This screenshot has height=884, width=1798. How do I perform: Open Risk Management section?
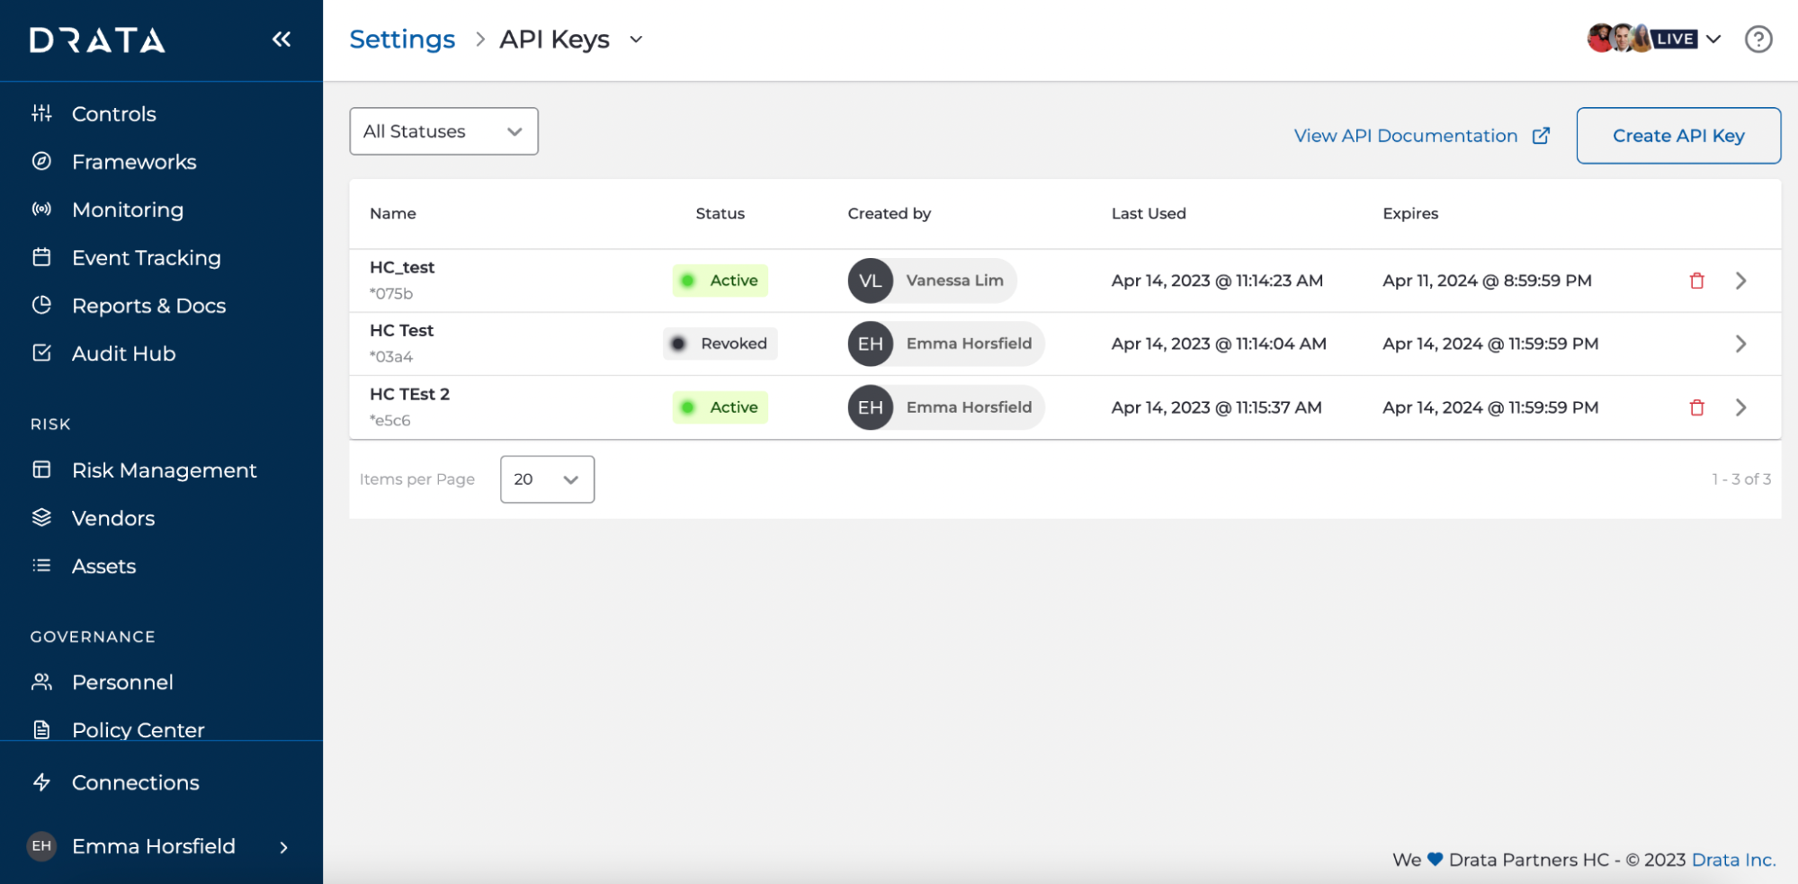click(x=164, y=470)
